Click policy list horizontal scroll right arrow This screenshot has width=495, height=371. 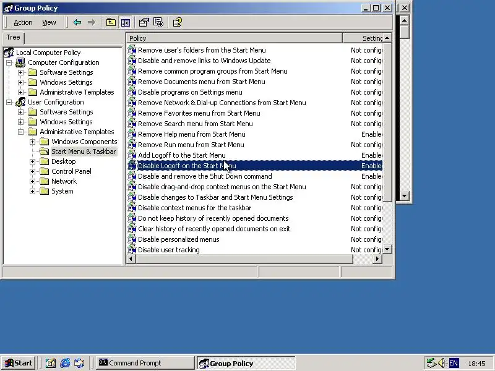pos(377,259)
